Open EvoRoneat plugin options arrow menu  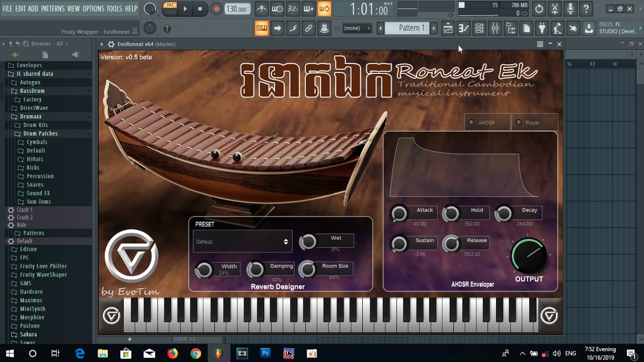[x=102, y=44]
